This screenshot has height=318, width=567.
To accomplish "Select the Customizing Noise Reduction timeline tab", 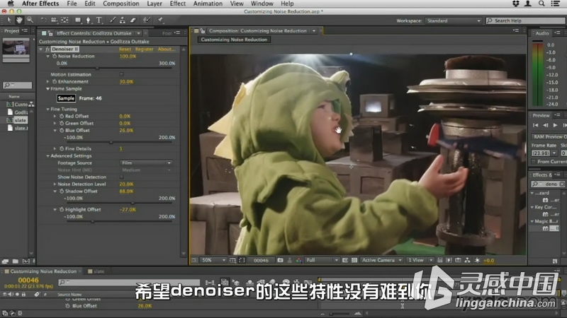I will point(43,271).
